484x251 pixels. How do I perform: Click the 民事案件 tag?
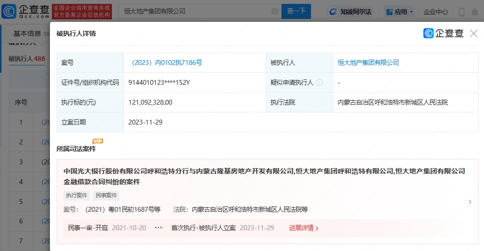click(106, 196)
